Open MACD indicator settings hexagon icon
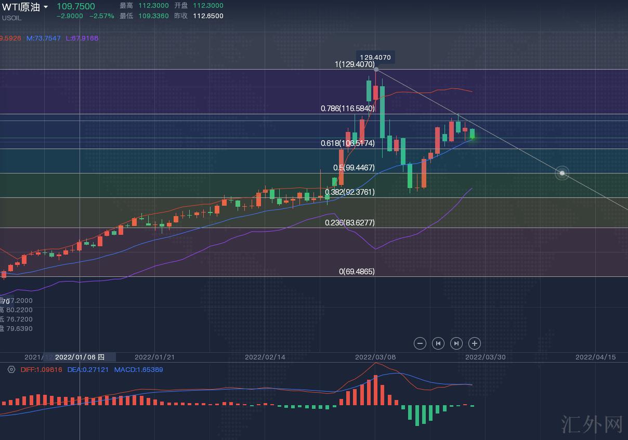Screen dimensions: 628x440 11,369
